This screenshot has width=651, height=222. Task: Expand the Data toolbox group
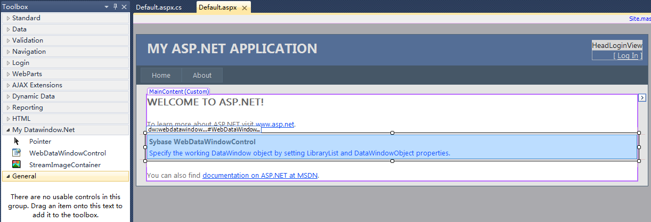pyautogui.click(x=9, y=29)
